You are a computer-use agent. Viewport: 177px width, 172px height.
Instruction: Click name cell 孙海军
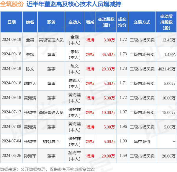point(30,156)
